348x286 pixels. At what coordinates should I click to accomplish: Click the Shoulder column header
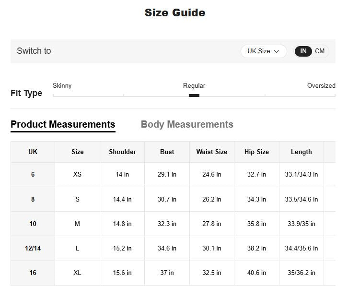pos(122,152)
